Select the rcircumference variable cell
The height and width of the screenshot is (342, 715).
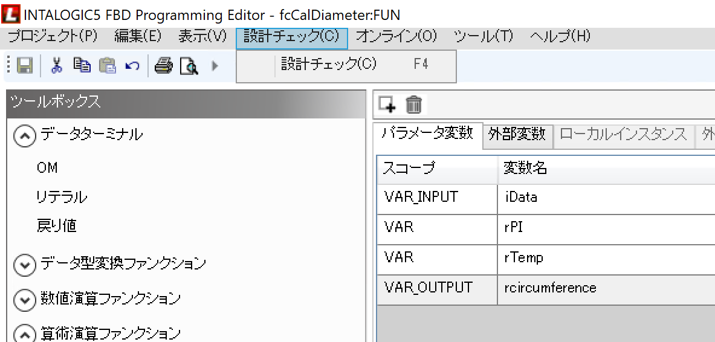[549, 288]
